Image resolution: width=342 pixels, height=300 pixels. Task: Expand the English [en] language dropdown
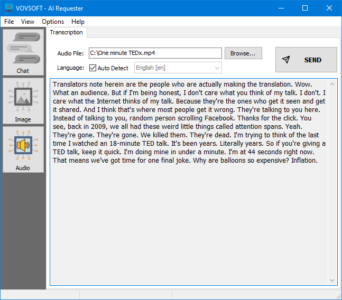[217, 68]
